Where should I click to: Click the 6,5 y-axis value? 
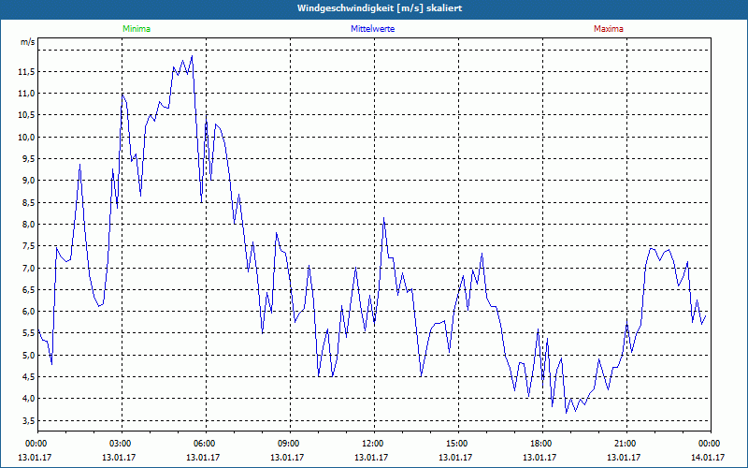click(x=28, y=290)
